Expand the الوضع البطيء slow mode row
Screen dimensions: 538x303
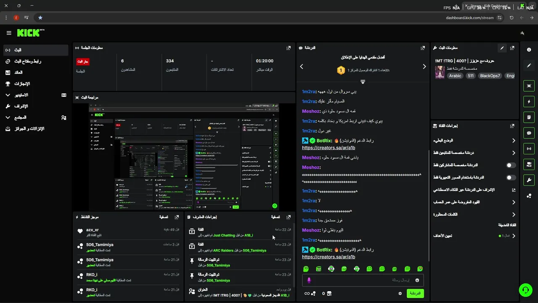pos(475,141)
